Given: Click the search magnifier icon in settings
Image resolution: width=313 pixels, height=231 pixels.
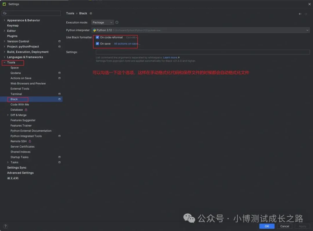Looking at the screenshot, I should (5, 13).
